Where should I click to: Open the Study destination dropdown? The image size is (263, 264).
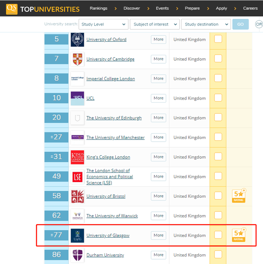point(206,24)
